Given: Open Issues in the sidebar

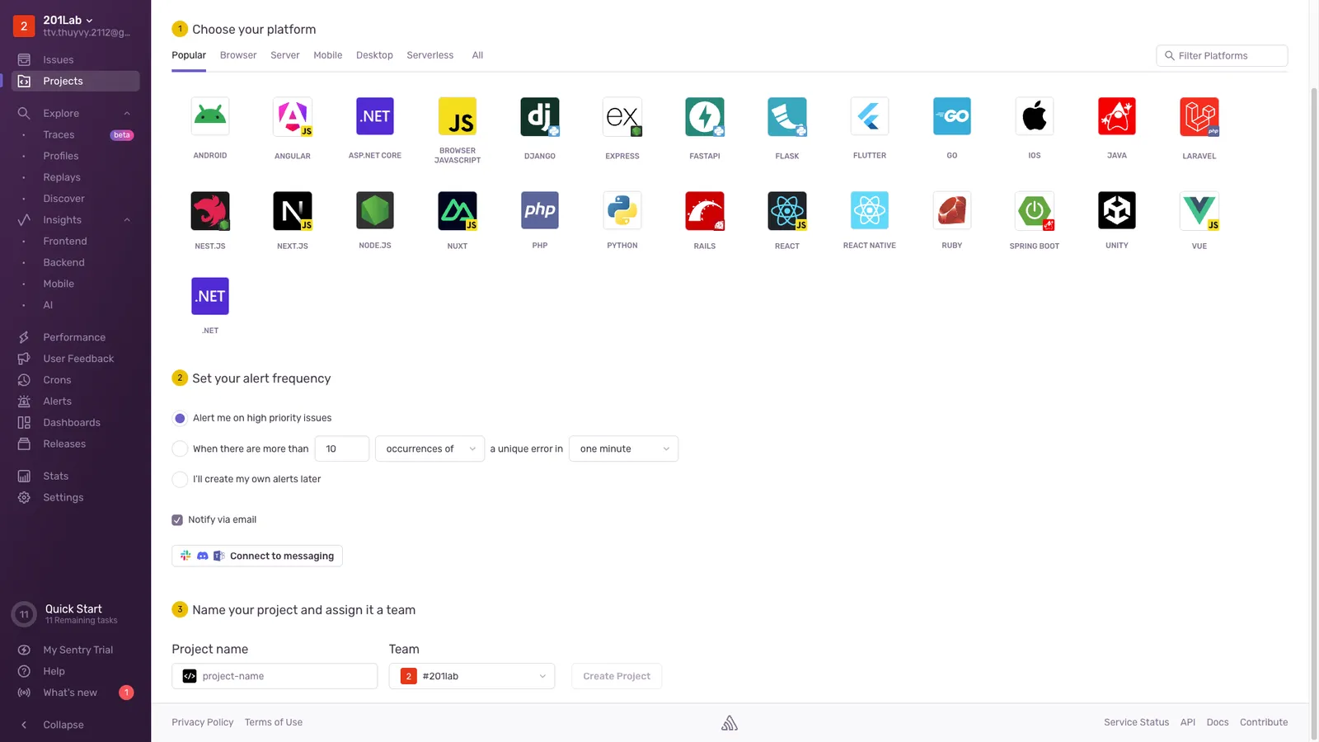Looking at the screenshot, I should 59,60.
